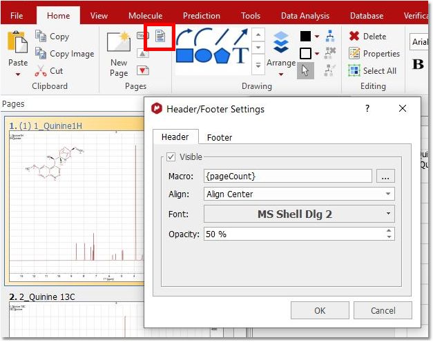The height and width of the screenshot is (342, 433).
Task: Expand the drawing shapes gallery
Action: 258,65
